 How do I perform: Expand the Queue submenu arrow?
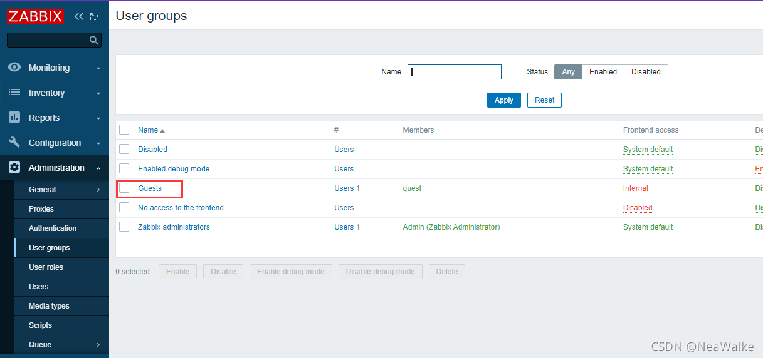(98, 345)
